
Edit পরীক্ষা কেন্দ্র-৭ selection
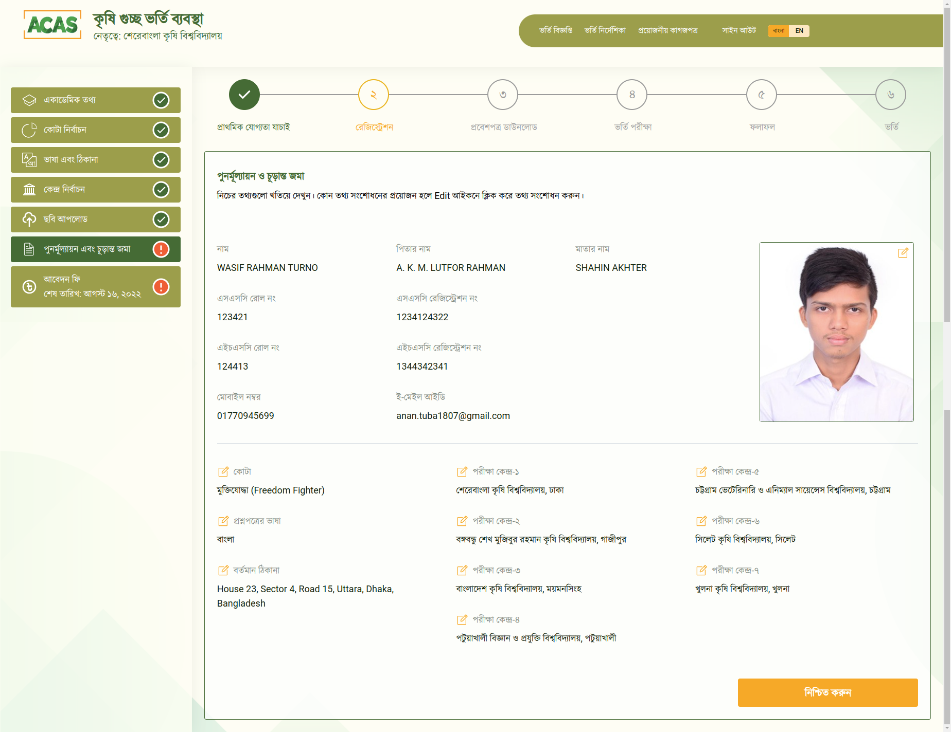click(701, 570)
